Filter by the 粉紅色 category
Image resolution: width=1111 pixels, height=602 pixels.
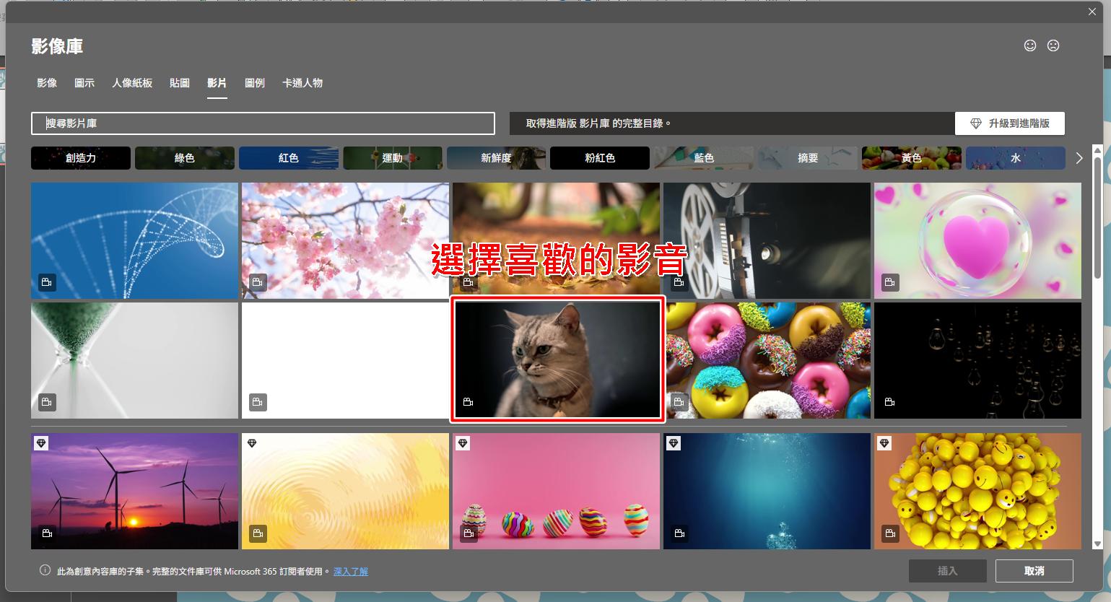point(600,158)
